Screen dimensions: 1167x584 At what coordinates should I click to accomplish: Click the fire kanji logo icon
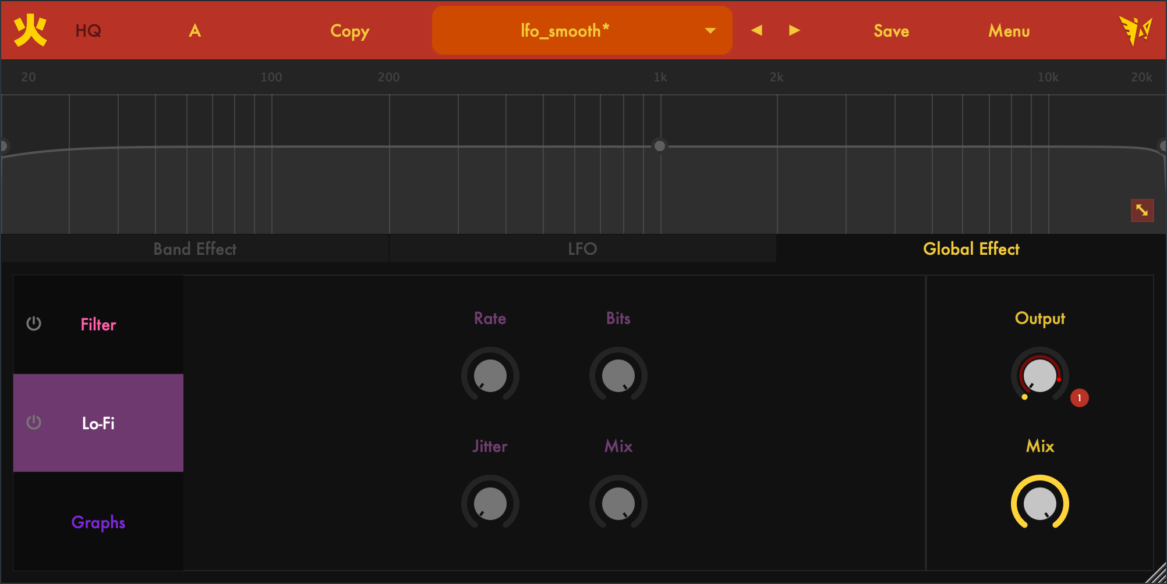(x=30, y=30)
